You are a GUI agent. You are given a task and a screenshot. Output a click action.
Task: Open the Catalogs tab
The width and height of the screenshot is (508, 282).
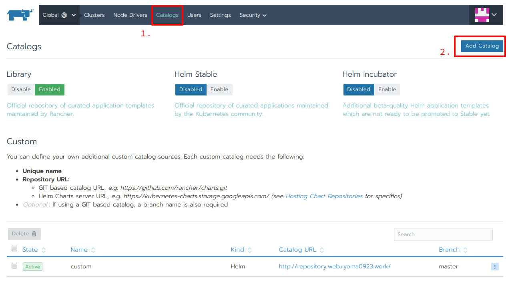click(167, 15)
